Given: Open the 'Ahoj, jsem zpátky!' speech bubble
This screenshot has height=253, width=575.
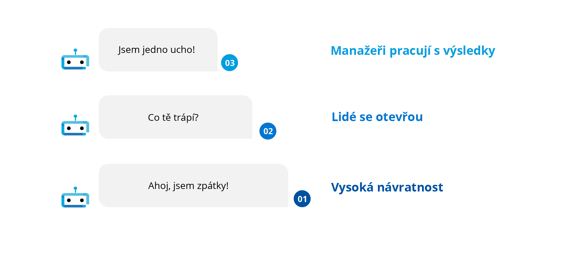Looking at the screenshot, I should click(x=193, y=185).
